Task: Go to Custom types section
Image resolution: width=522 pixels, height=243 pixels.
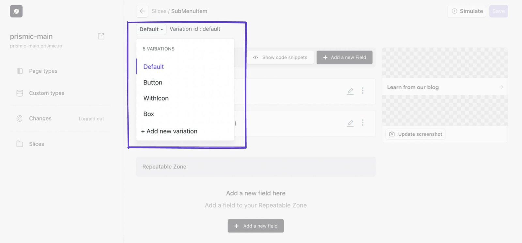Action: pos(47,93)
